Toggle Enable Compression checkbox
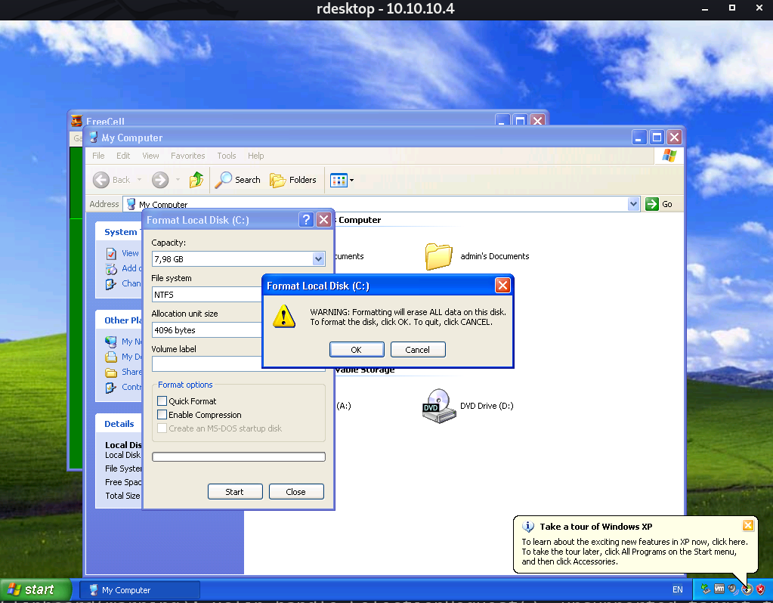Viewport: 773px width, 603px height. point(162,415)
